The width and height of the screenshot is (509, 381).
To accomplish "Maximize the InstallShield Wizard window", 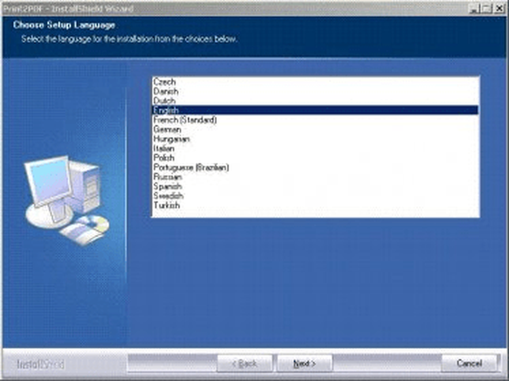I will point(486,9).
